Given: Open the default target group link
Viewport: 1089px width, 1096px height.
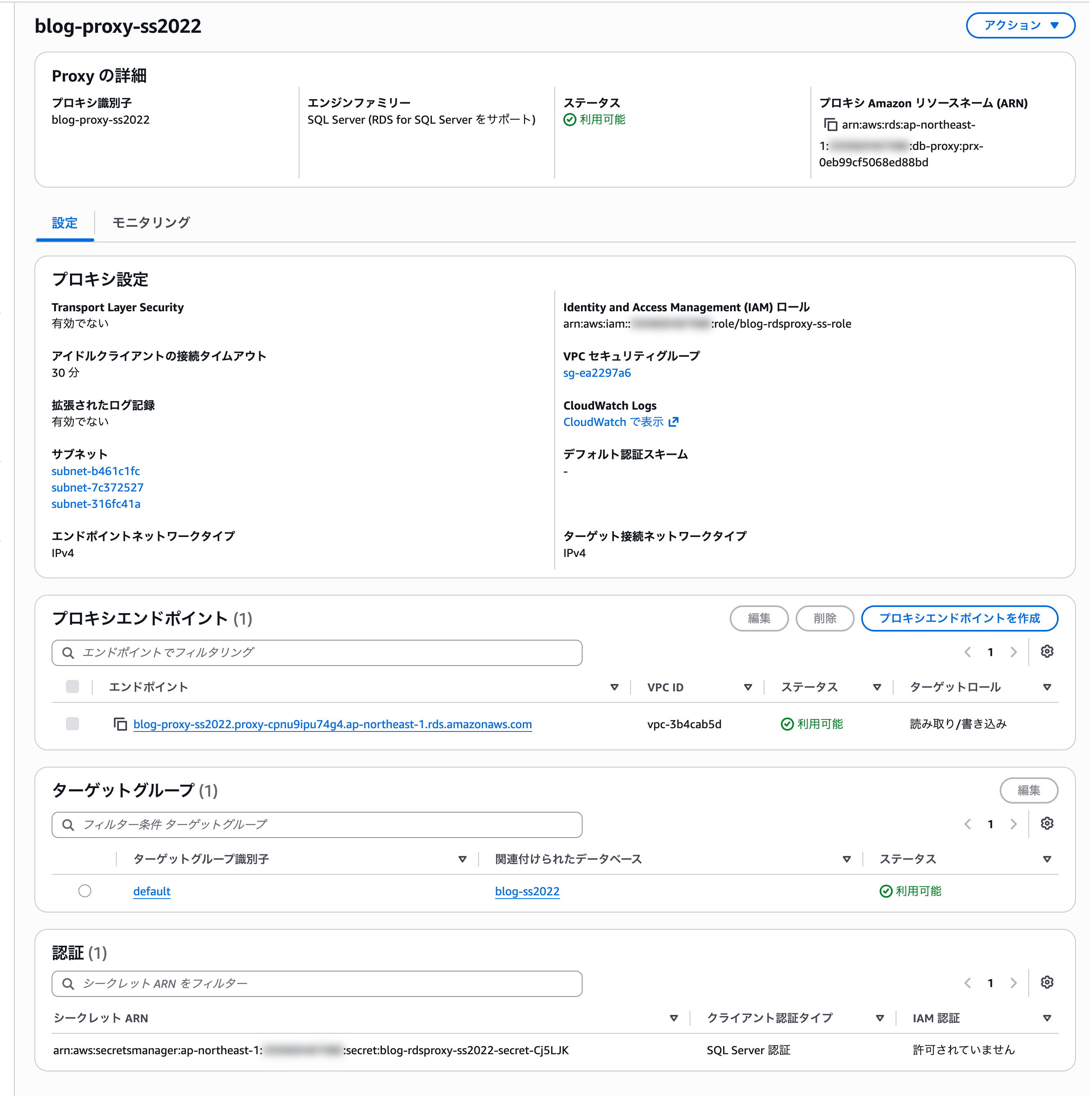Looking at the screenshot, I should coord(152,891).
